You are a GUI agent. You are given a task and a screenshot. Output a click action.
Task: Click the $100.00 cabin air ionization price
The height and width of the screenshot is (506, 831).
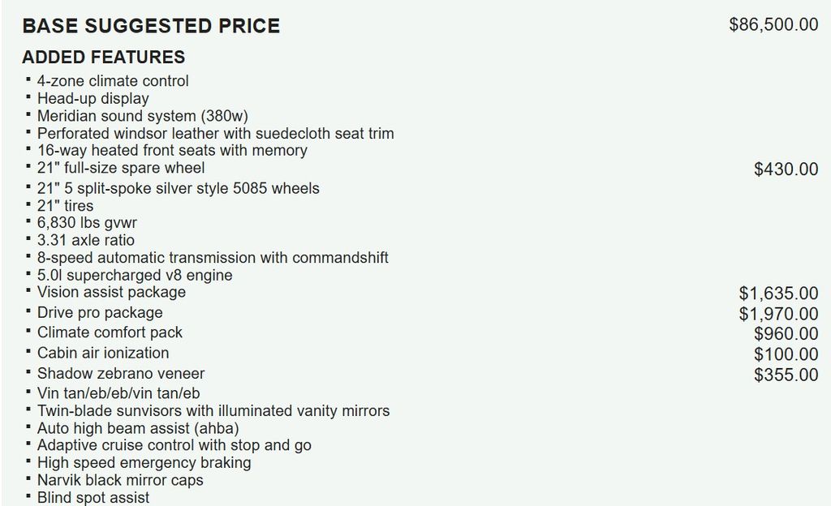786,354
